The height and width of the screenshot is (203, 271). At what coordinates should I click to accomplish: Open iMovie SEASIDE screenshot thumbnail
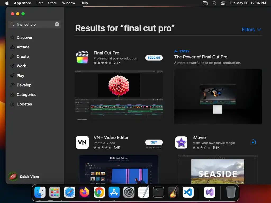[x=218, y=169]
